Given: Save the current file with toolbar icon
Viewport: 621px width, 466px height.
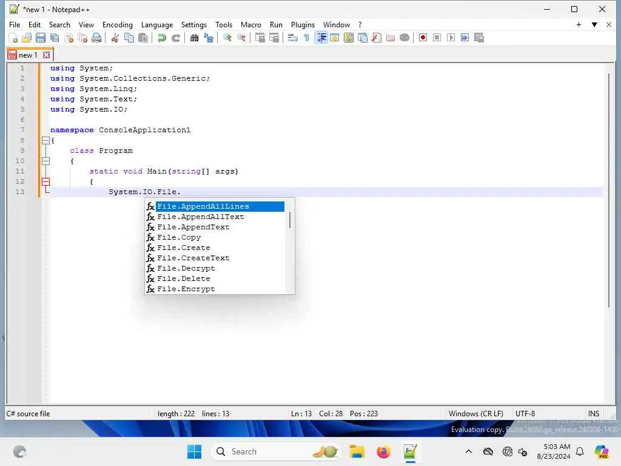Looking at the screenshot, I should (41, 38).
